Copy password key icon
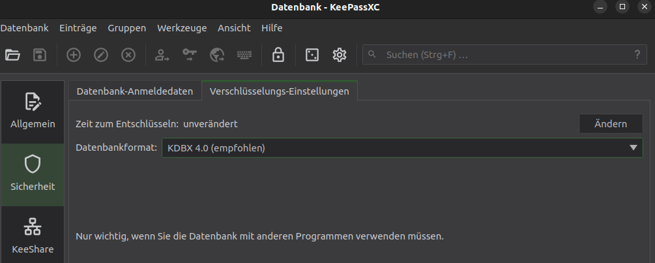655x263 pixels. pyautogui.click(x=190, y=55)
